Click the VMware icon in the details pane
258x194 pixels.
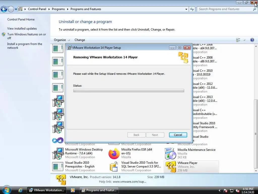tap(61, 180)
